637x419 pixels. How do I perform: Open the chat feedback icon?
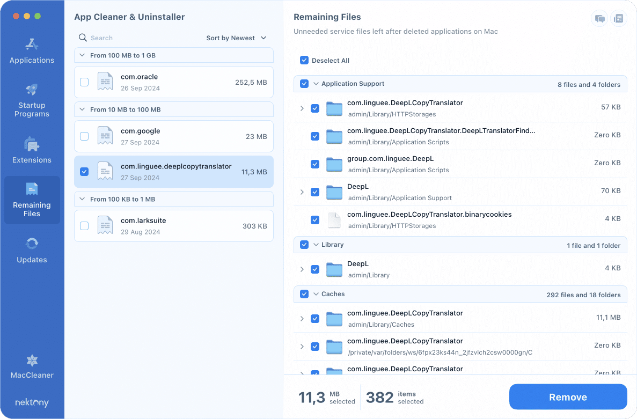pyautogui.click(x=599, y=19)
